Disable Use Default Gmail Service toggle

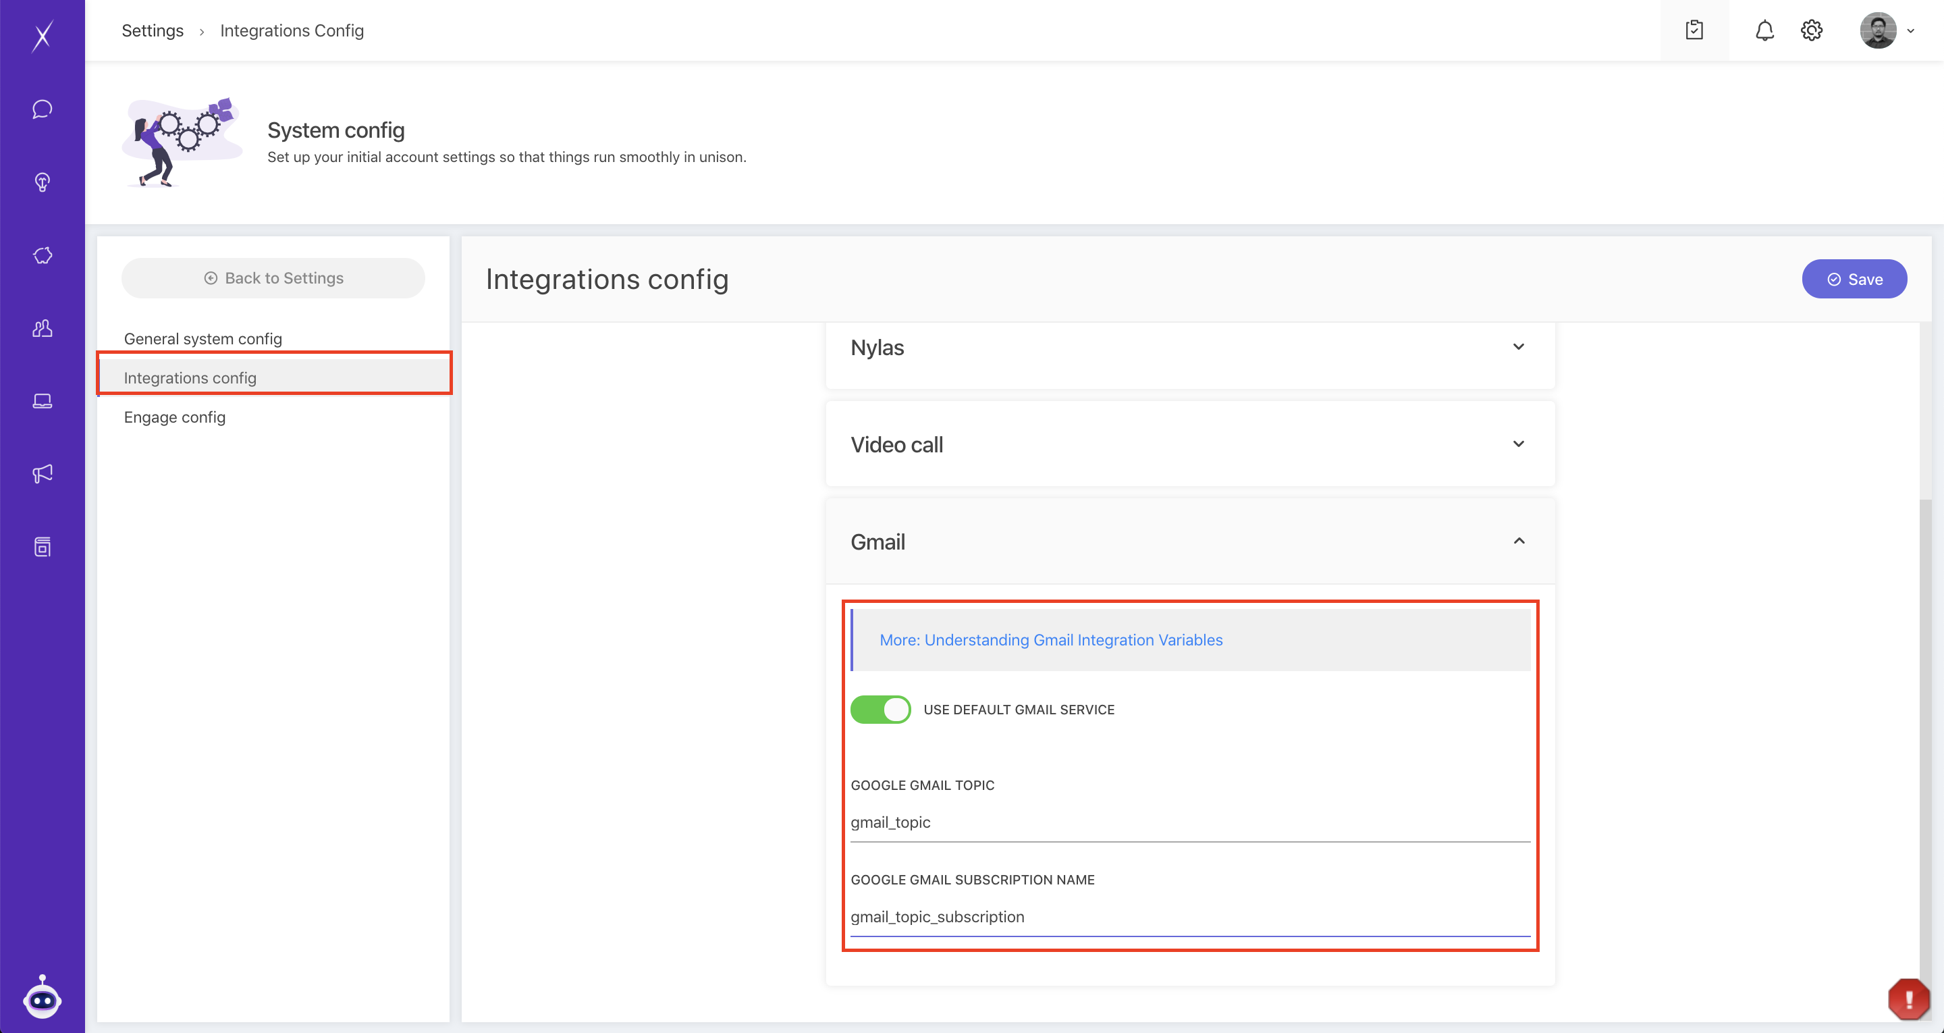click(880, 710)
